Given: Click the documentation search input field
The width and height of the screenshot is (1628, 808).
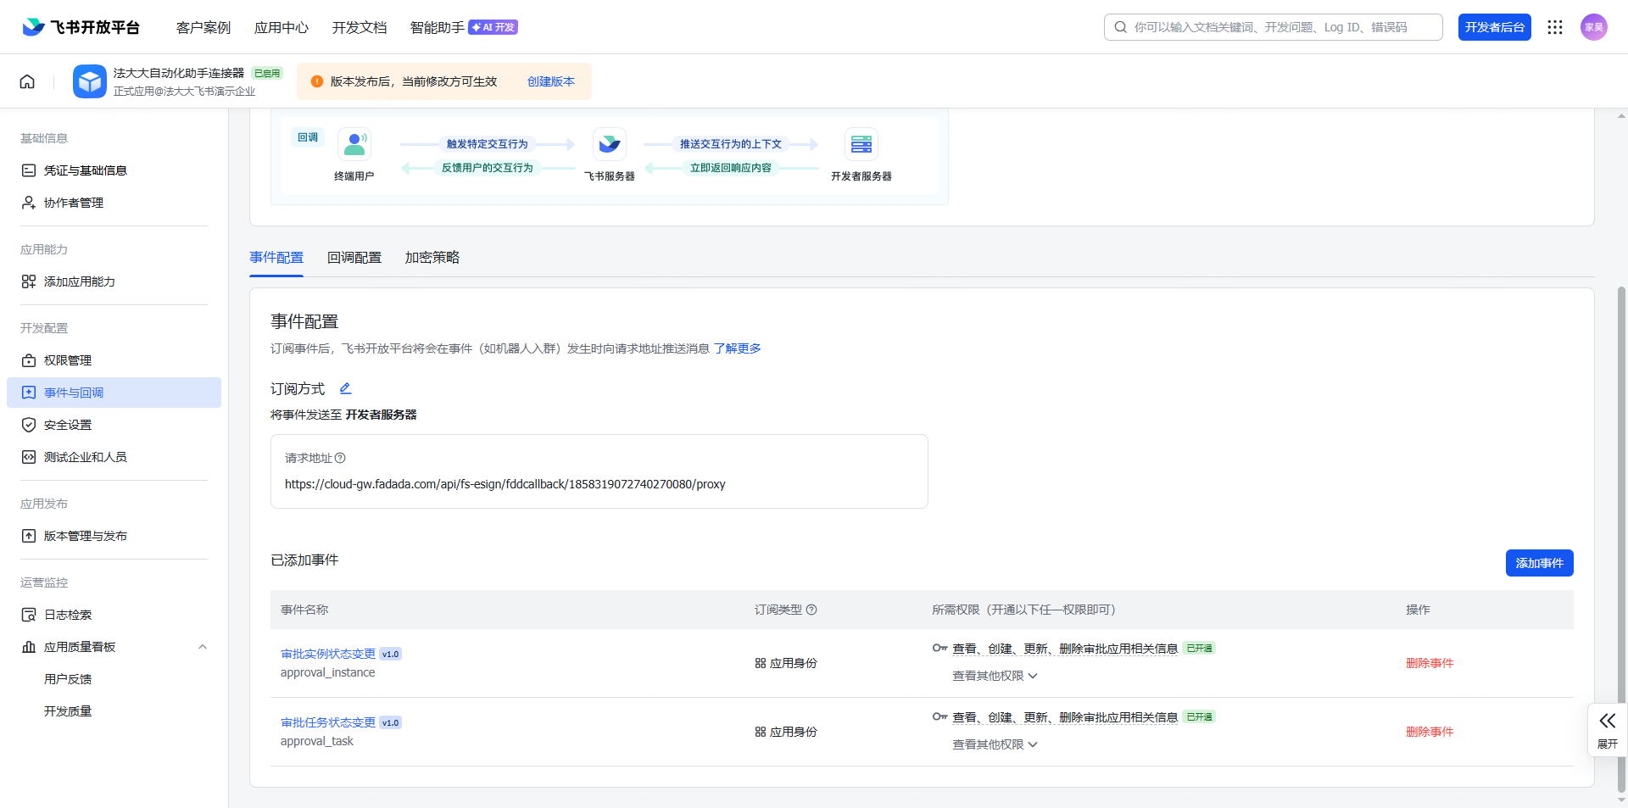Looking at the screenshot, I should click(x=1280, y=27).
